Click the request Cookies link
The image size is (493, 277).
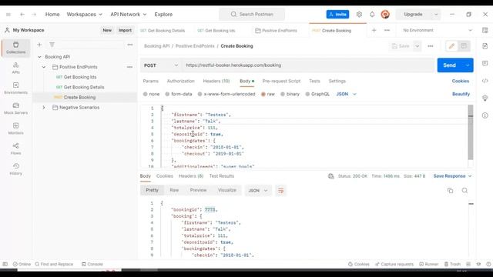[461, 81]
